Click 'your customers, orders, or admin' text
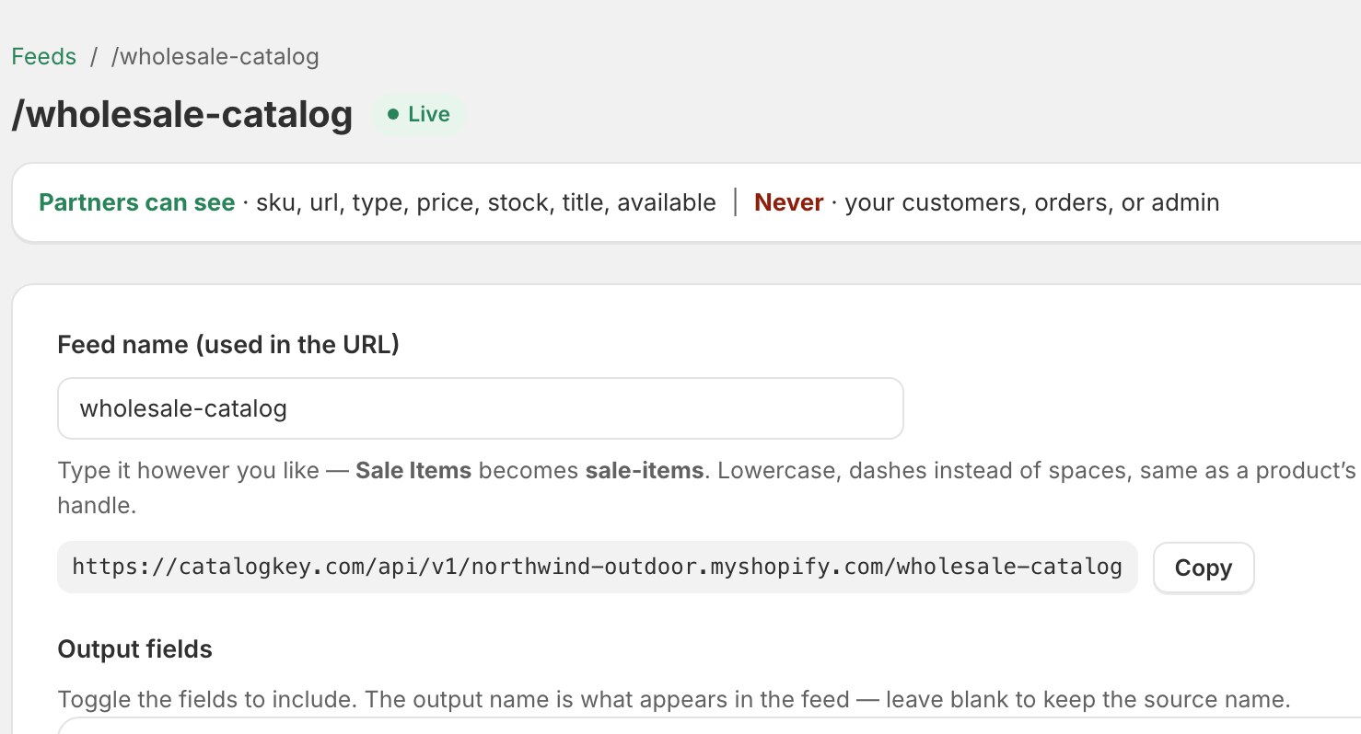 1031,202
